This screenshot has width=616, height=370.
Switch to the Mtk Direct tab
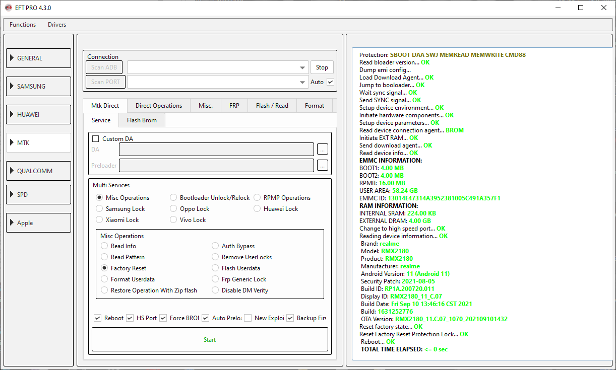[x=105, y=106]
